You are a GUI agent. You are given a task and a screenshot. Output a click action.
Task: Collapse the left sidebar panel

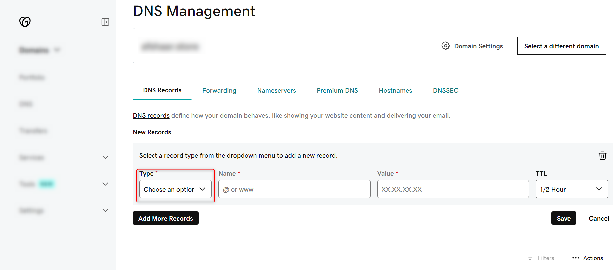click(105, 22)
